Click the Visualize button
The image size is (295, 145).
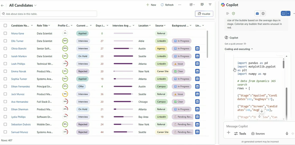pos(204,14)
